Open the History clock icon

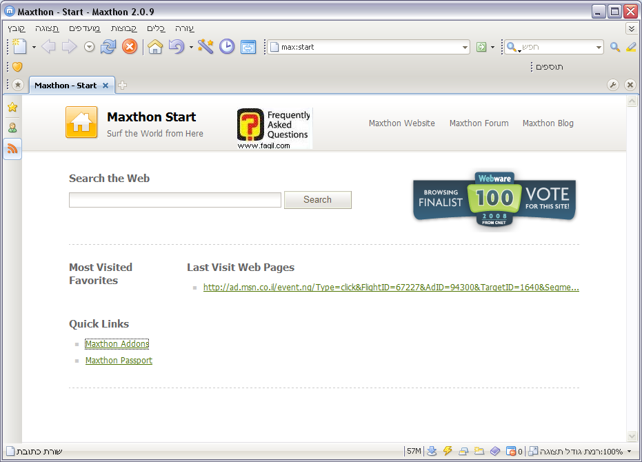(x=227, y=47)
